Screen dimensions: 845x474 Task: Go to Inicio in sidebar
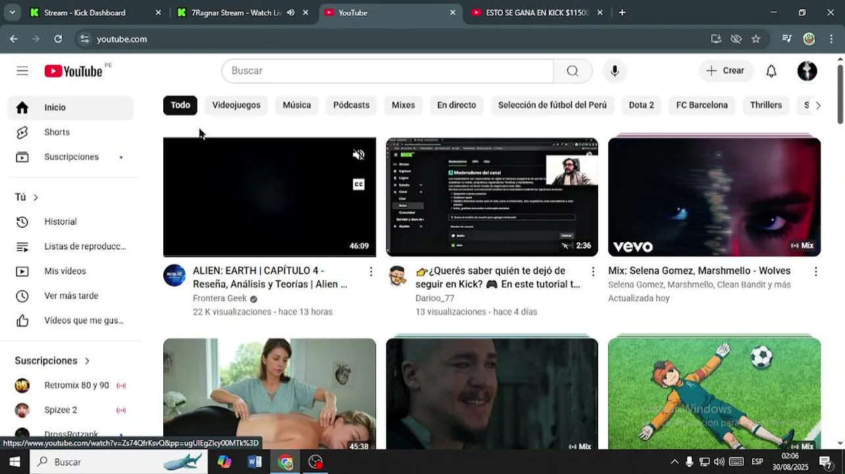pyautogui.click(x=70, y=107)
